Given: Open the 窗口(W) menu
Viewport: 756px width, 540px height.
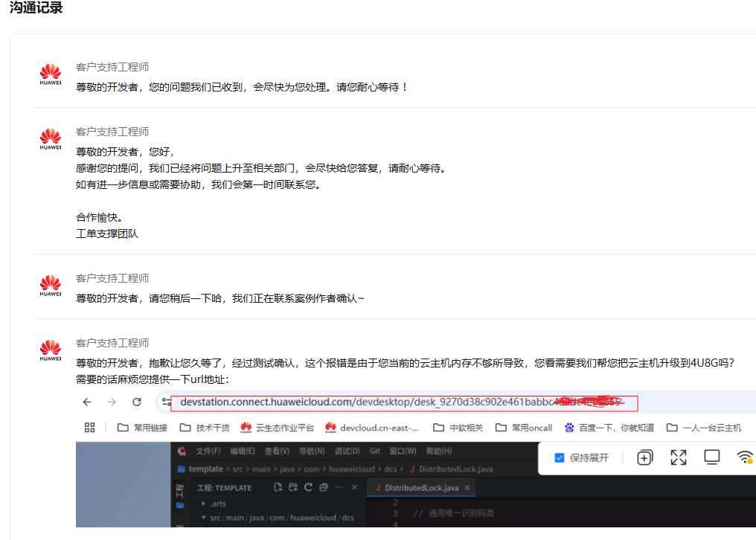Looking at the screenshot, I should (403, 451).
